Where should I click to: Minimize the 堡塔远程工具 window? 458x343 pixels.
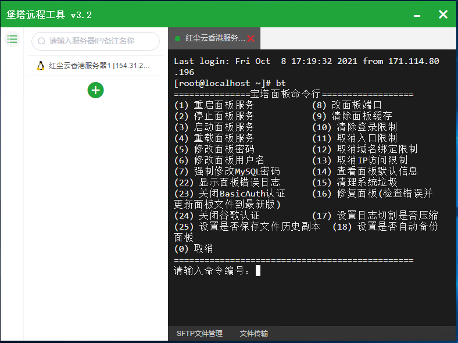coord(417,16)
